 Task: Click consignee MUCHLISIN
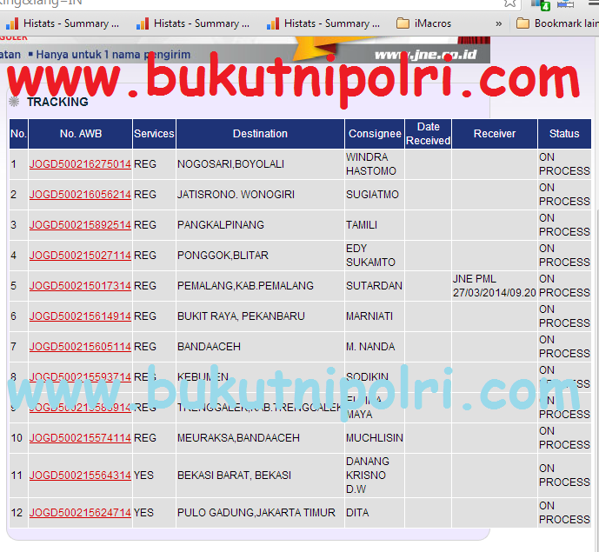[x=375, y=438]
